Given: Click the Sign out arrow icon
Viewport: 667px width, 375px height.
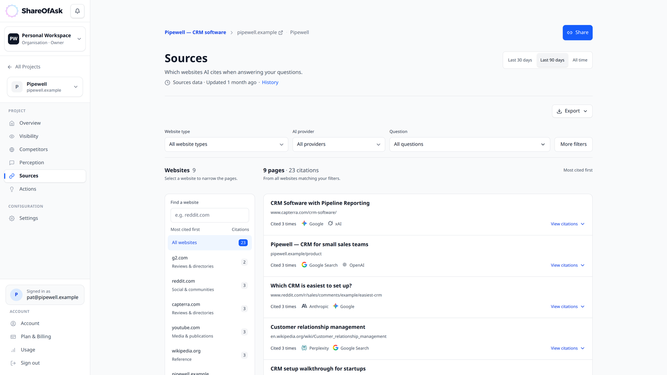Looking at the screenshot, I should pos(13,363).
